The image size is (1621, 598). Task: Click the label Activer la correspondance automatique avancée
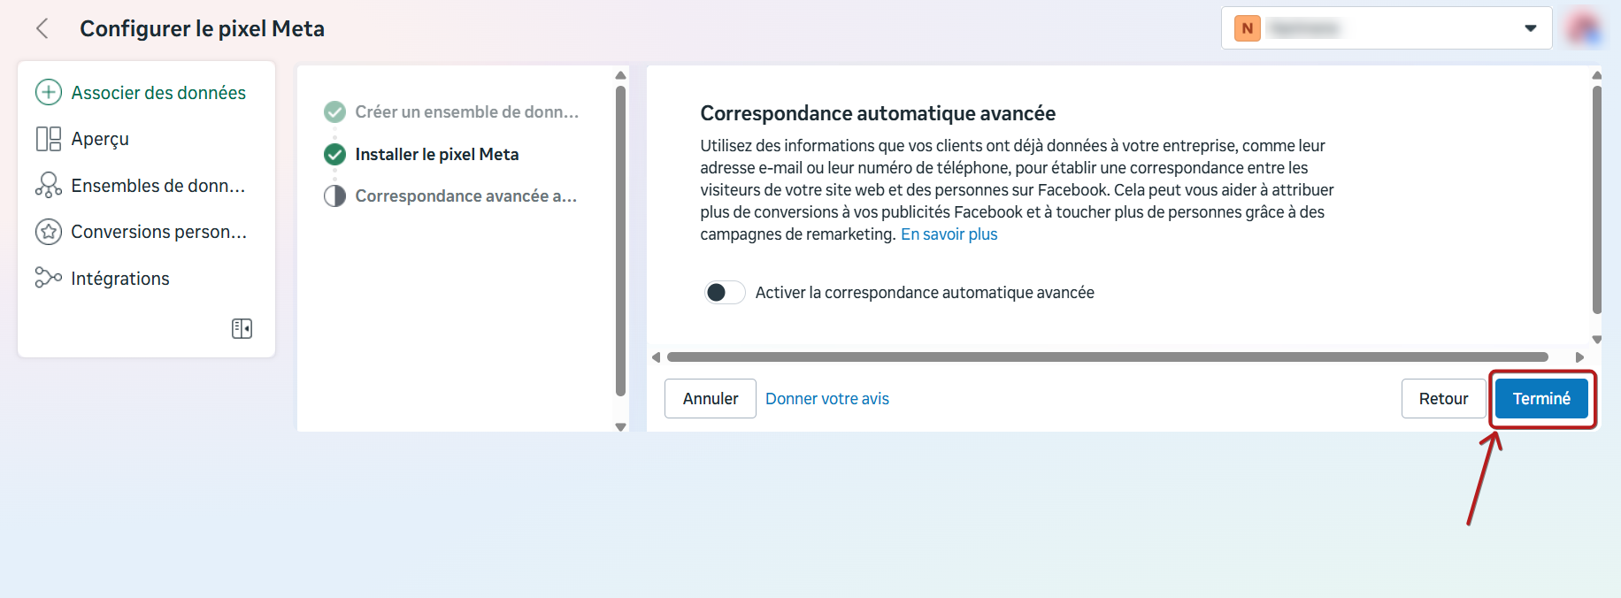click(925, 293)
